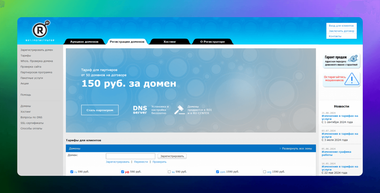Switch to Аукцион доменов tab
380x193 pixels.
click(84, 42)
